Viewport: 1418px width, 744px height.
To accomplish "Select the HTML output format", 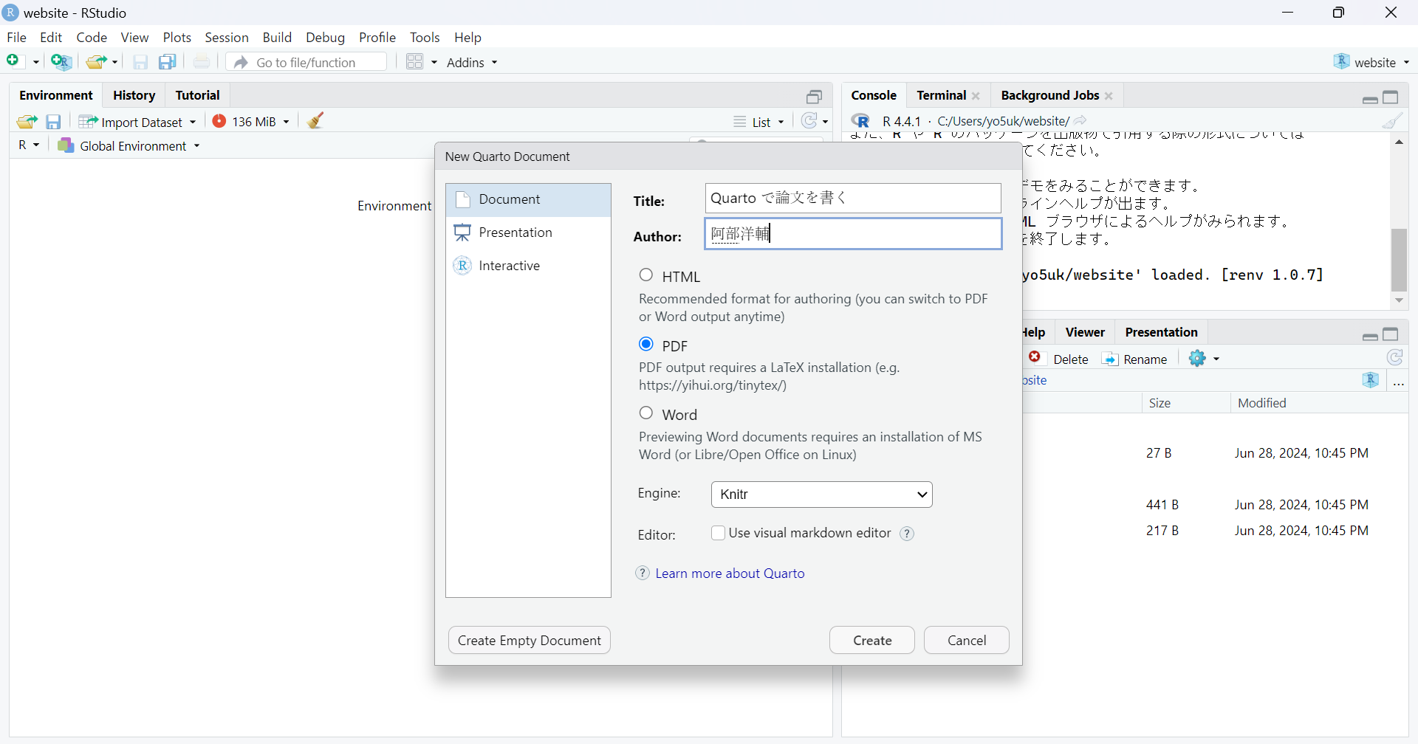I will pos(646,275).
